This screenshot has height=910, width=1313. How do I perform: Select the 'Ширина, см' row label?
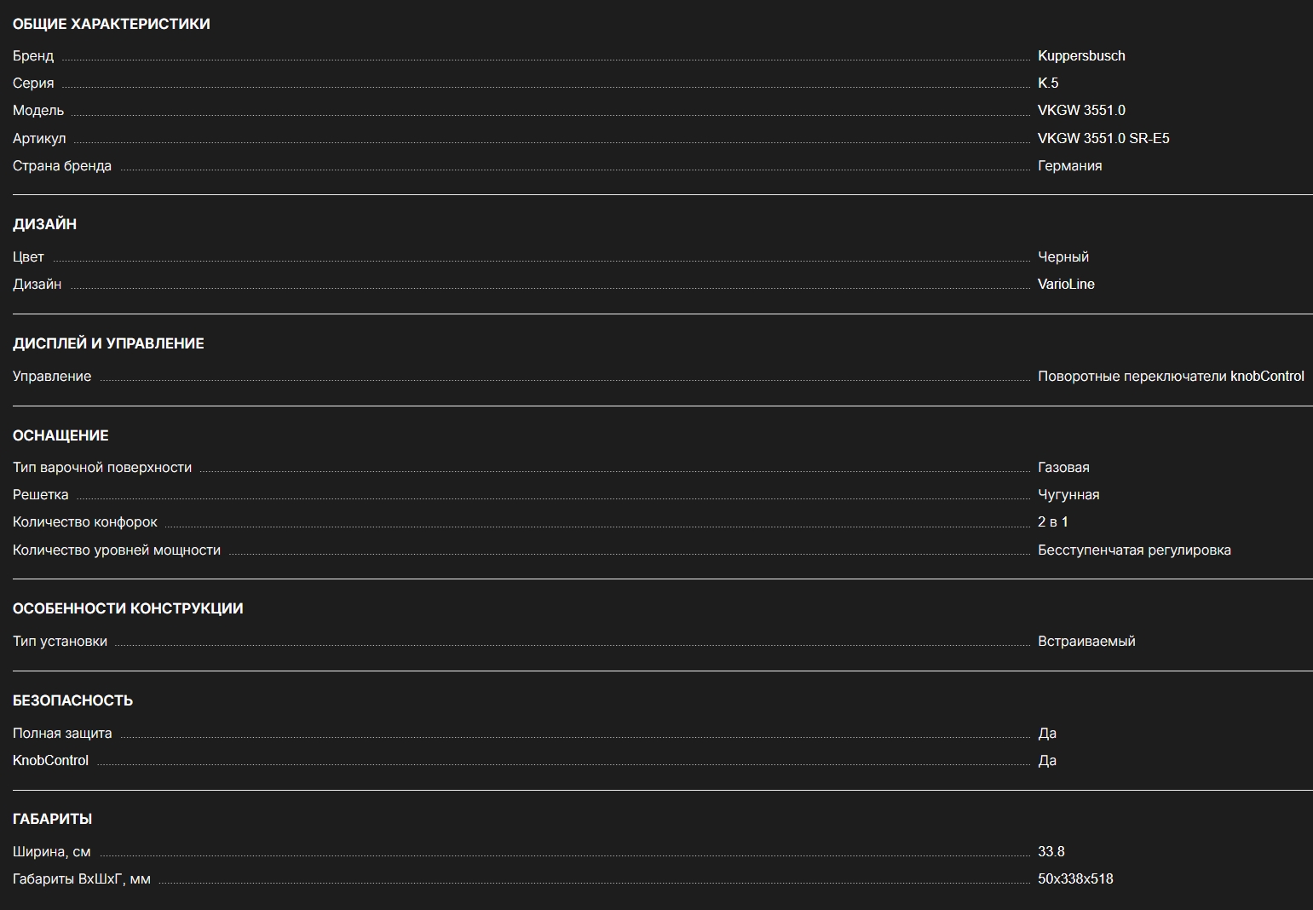click(x=51, y=852)
